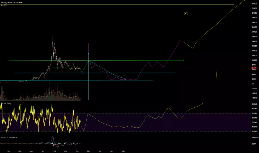Click the 20000.0 price axis label
This screenshot has width=259, height=153.
[254, 37]
